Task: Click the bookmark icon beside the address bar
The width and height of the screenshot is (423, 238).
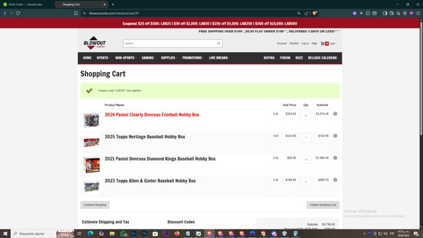Action: tap(76, 13)
